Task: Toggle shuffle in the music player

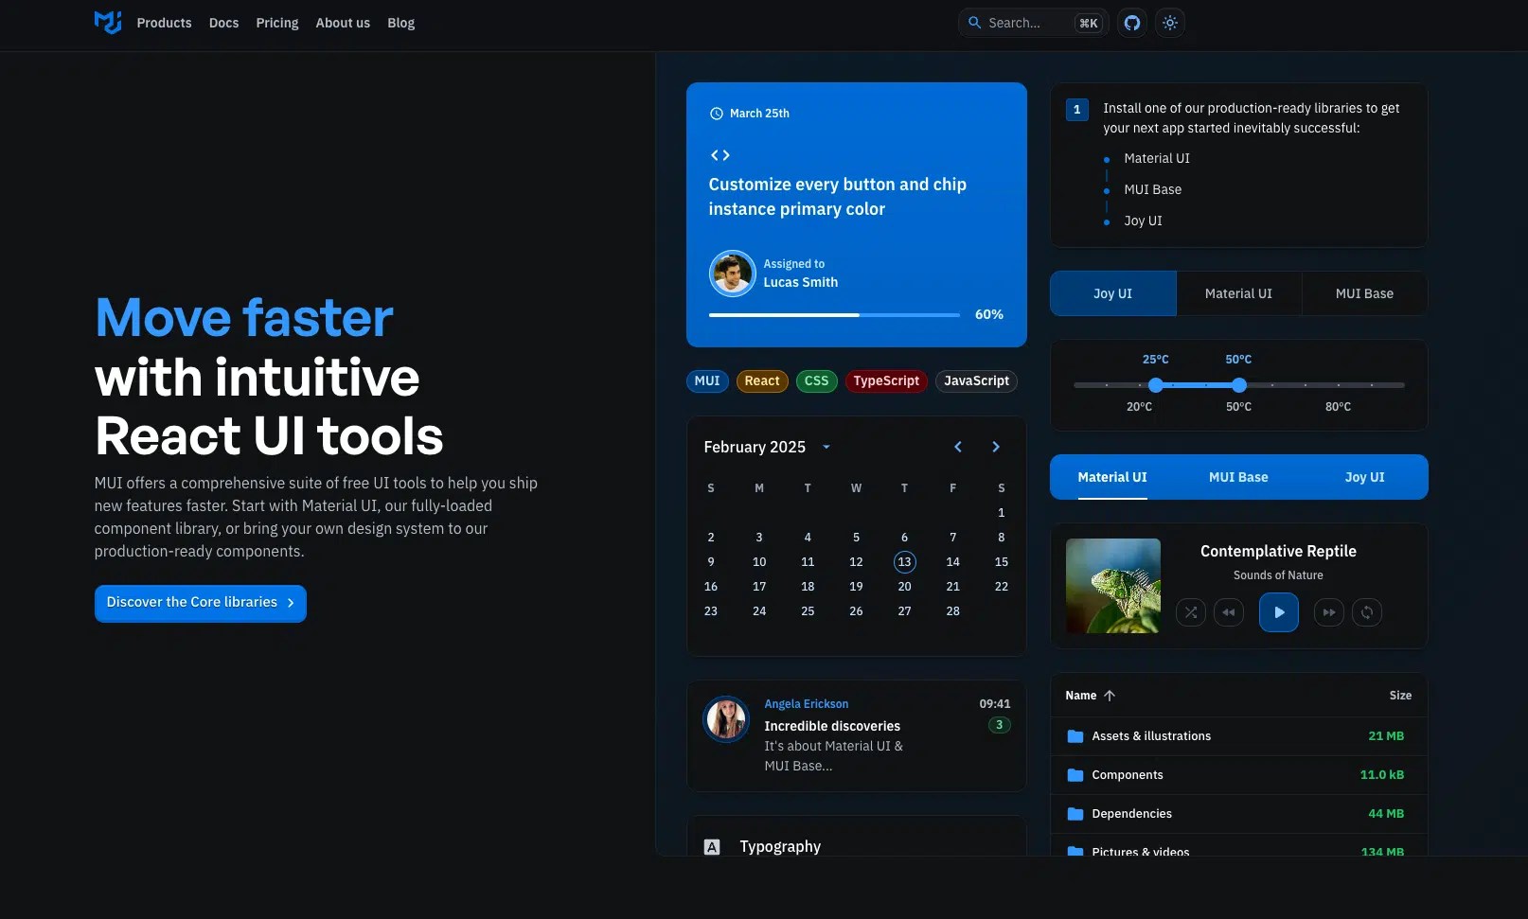Action: click(1191, 612)
